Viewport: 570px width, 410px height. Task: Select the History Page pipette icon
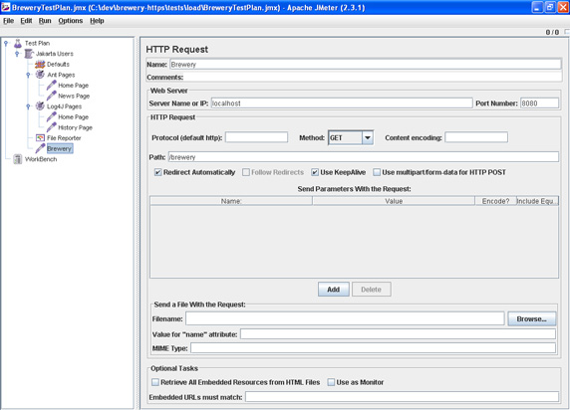click(51, 127)
